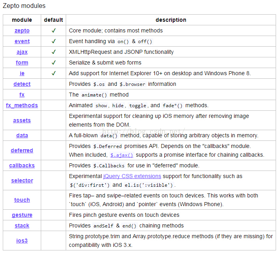280x254 pixels.
Task: Click the "$('div:first')" code snippet
Action: pyautogui.click(x=90, y=185)
